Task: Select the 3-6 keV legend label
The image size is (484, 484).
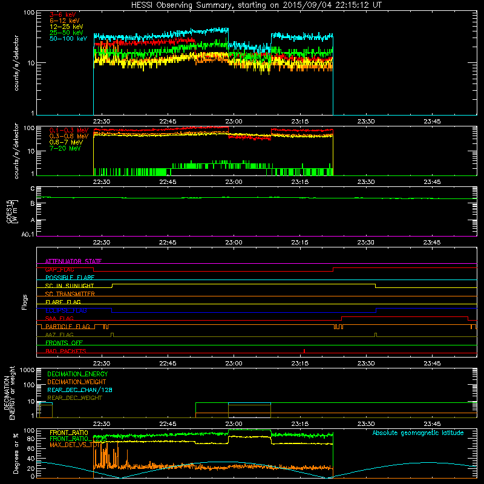Action: click(62, 15)
